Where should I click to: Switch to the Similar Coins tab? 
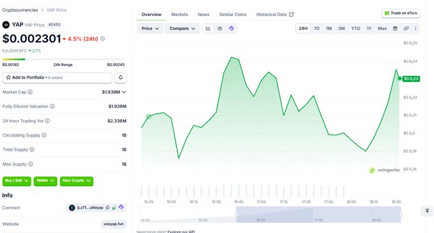(x=233, y=15)
